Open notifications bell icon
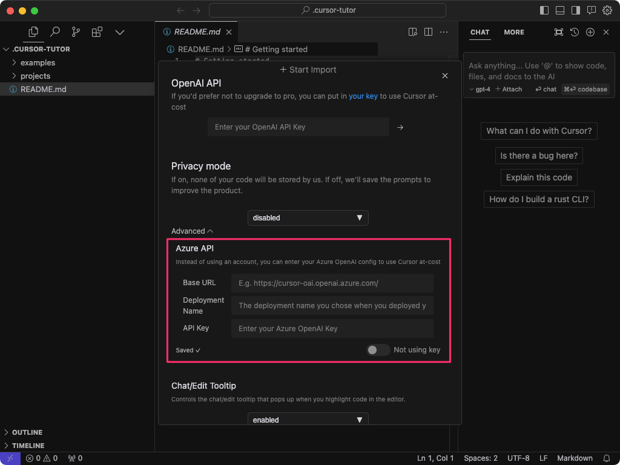Viewport: 620px width, 465px height. click(x=606, y=458)
